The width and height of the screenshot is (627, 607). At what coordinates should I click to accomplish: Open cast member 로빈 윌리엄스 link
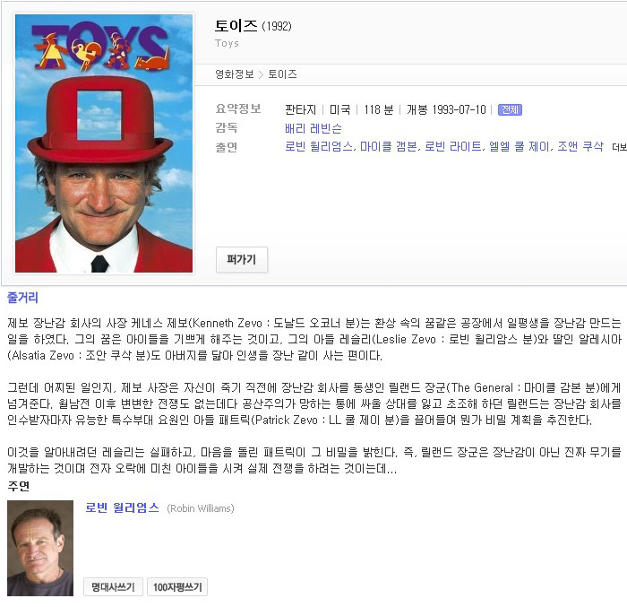tap(319, 146)
